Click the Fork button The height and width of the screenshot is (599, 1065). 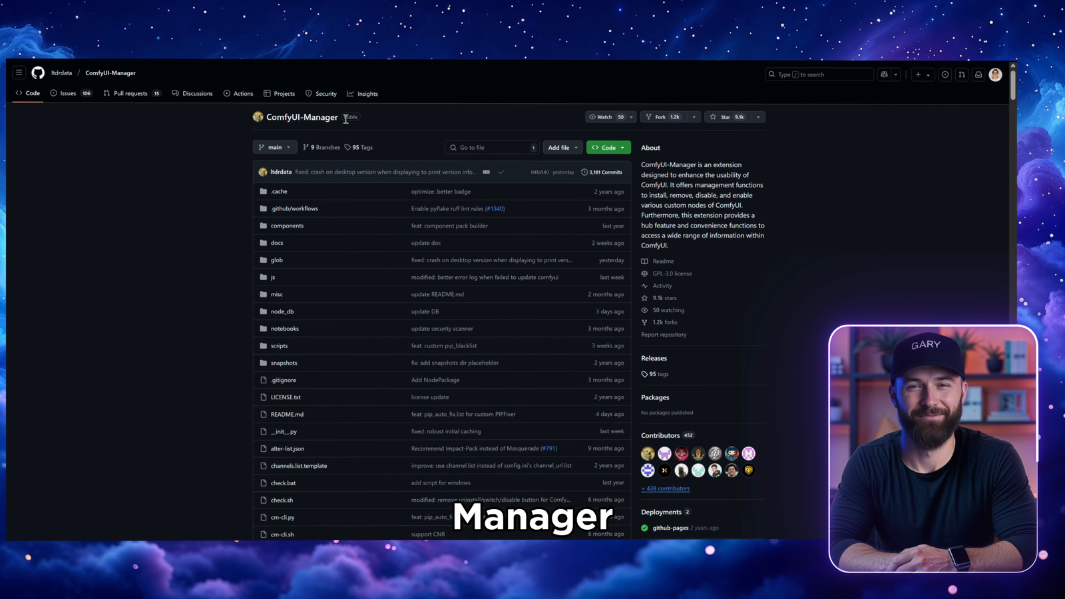point(663,117)
